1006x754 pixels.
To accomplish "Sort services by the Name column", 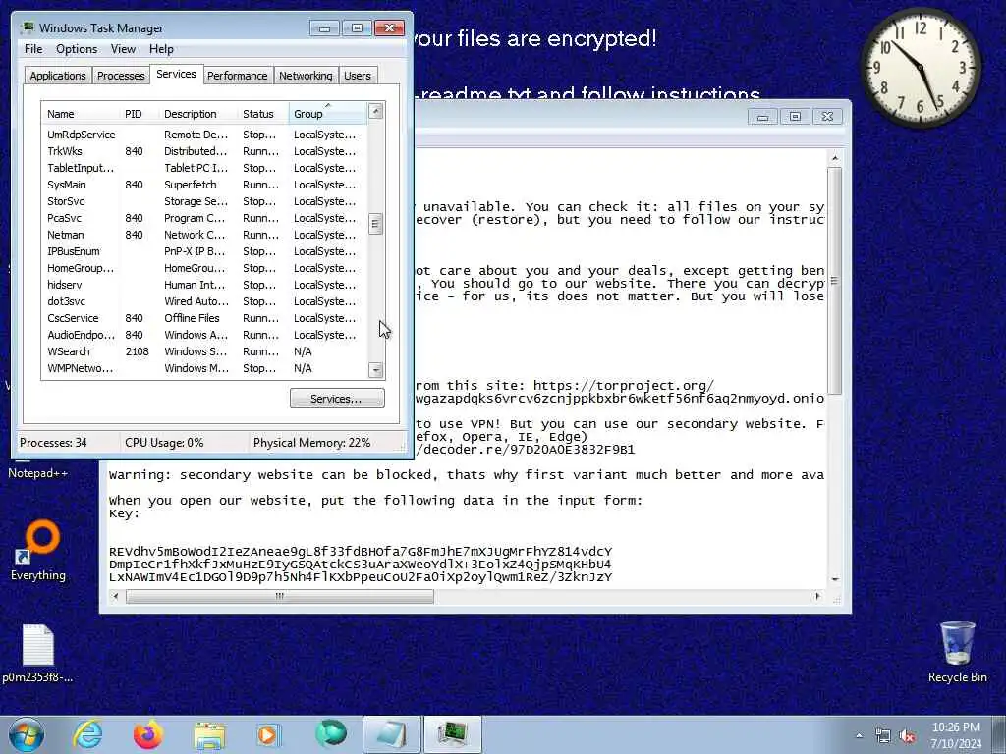I will 81,114.
